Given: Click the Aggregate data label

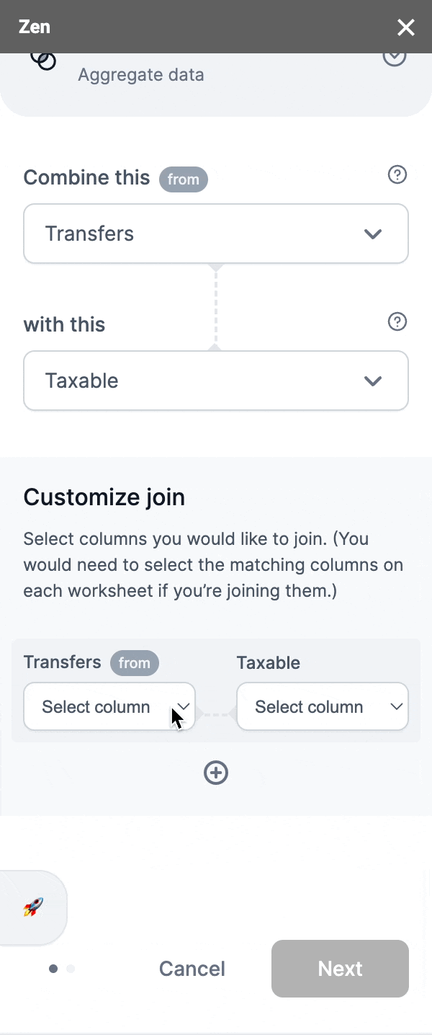Looking at the screenshot, I should pos(141,75).
